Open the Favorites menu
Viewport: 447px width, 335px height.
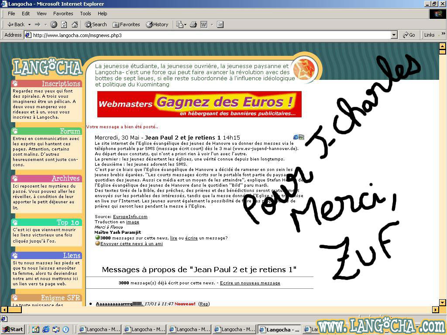63,14
